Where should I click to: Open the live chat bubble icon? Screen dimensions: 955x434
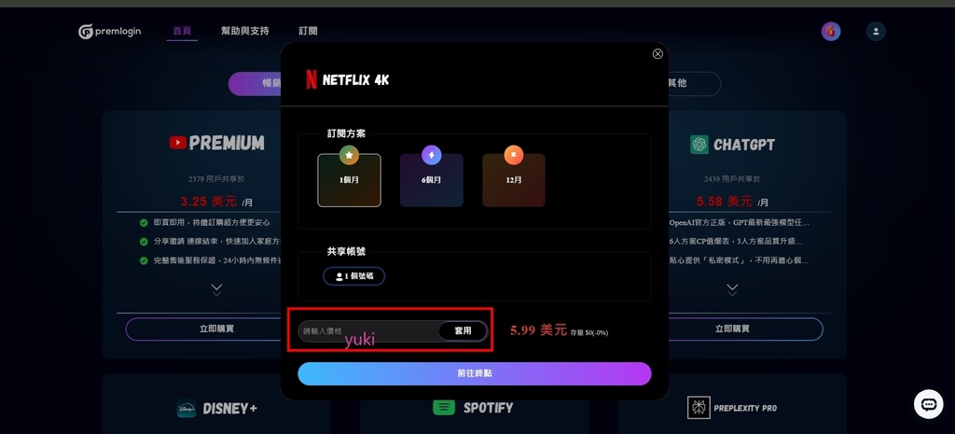point(928,404)
